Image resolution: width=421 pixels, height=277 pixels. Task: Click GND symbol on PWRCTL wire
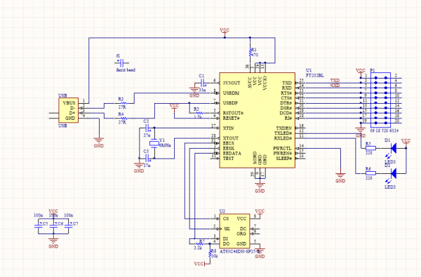pyautogui.click(x=340, y=177)
